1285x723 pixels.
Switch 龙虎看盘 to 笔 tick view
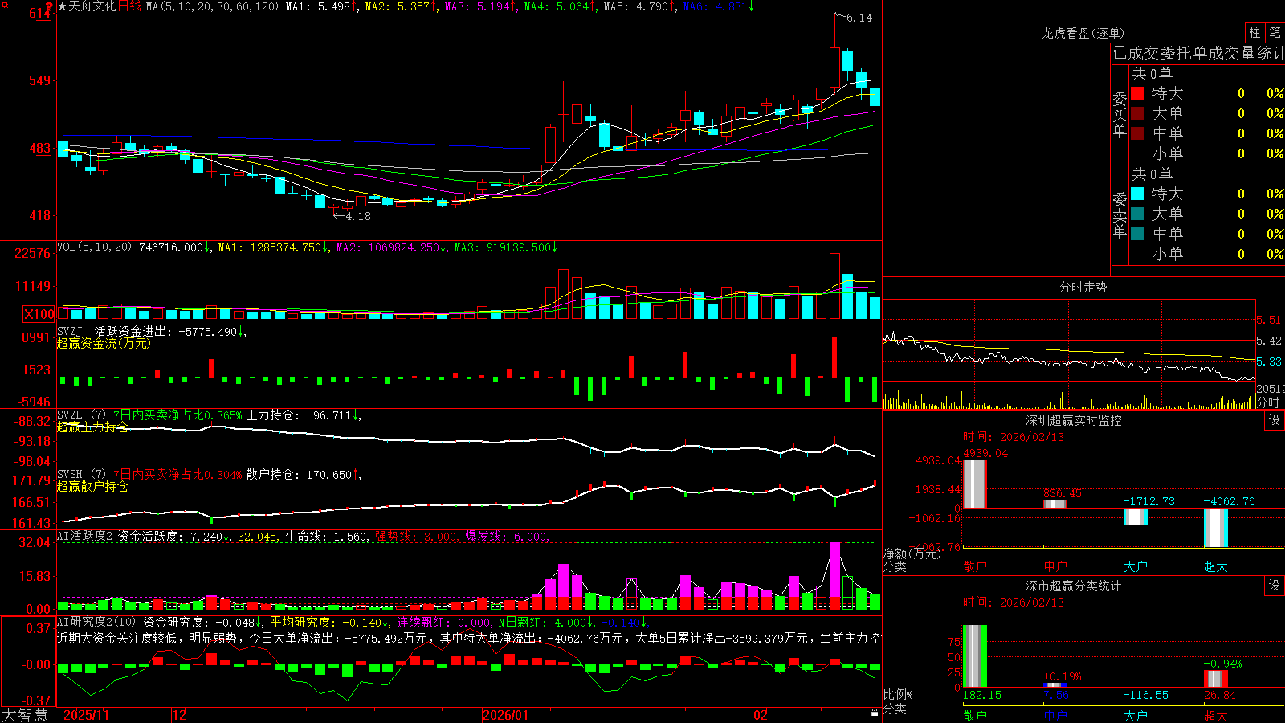[x=1275, y=33]
